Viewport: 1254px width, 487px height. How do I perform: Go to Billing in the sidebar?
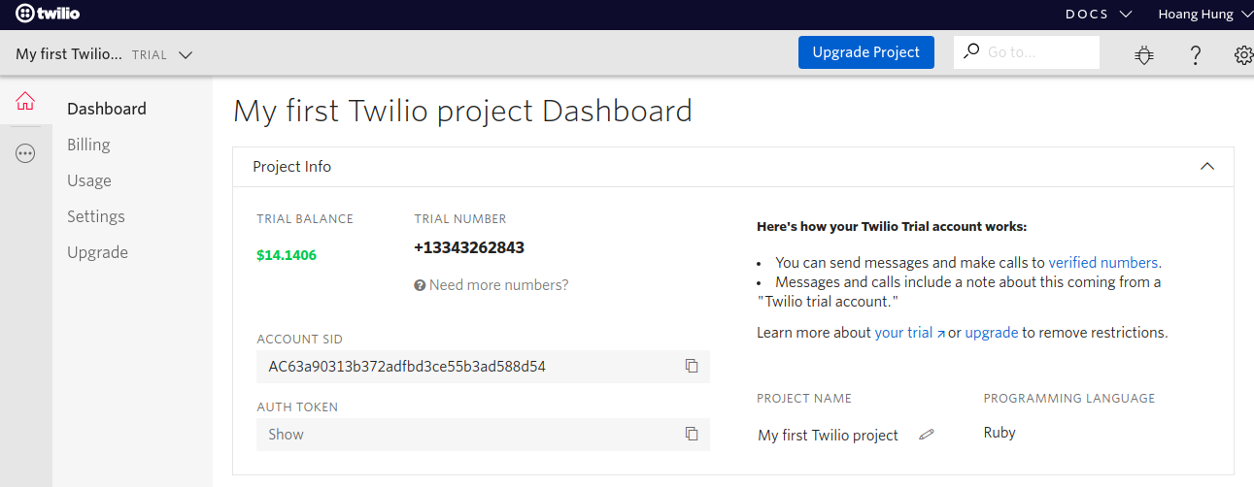click(88, 145)
